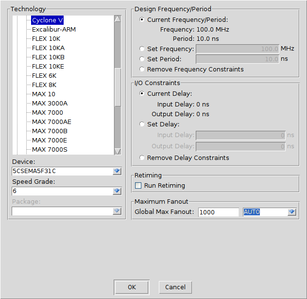Click the Cancel button
This screenshot has height=299, width=307.
click(175, 287)
